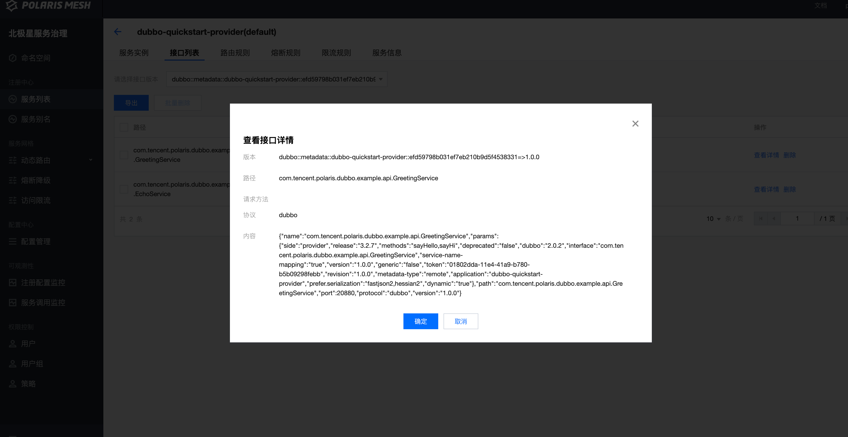Click the 注册配置监控 chart icon

(x=12, y=283)
